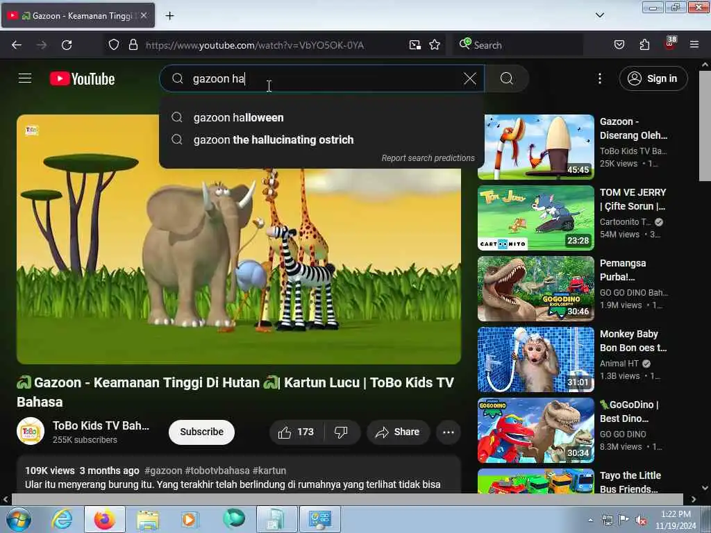Click Cartoonito T... channel name
Viewport: 711px width, 533px height.
pos(626,222)
